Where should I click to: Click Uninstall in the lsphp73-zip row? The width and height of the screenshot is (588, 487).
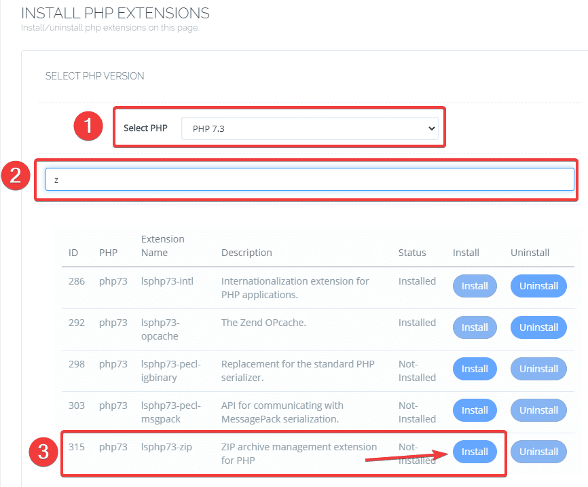pos(538,452)
